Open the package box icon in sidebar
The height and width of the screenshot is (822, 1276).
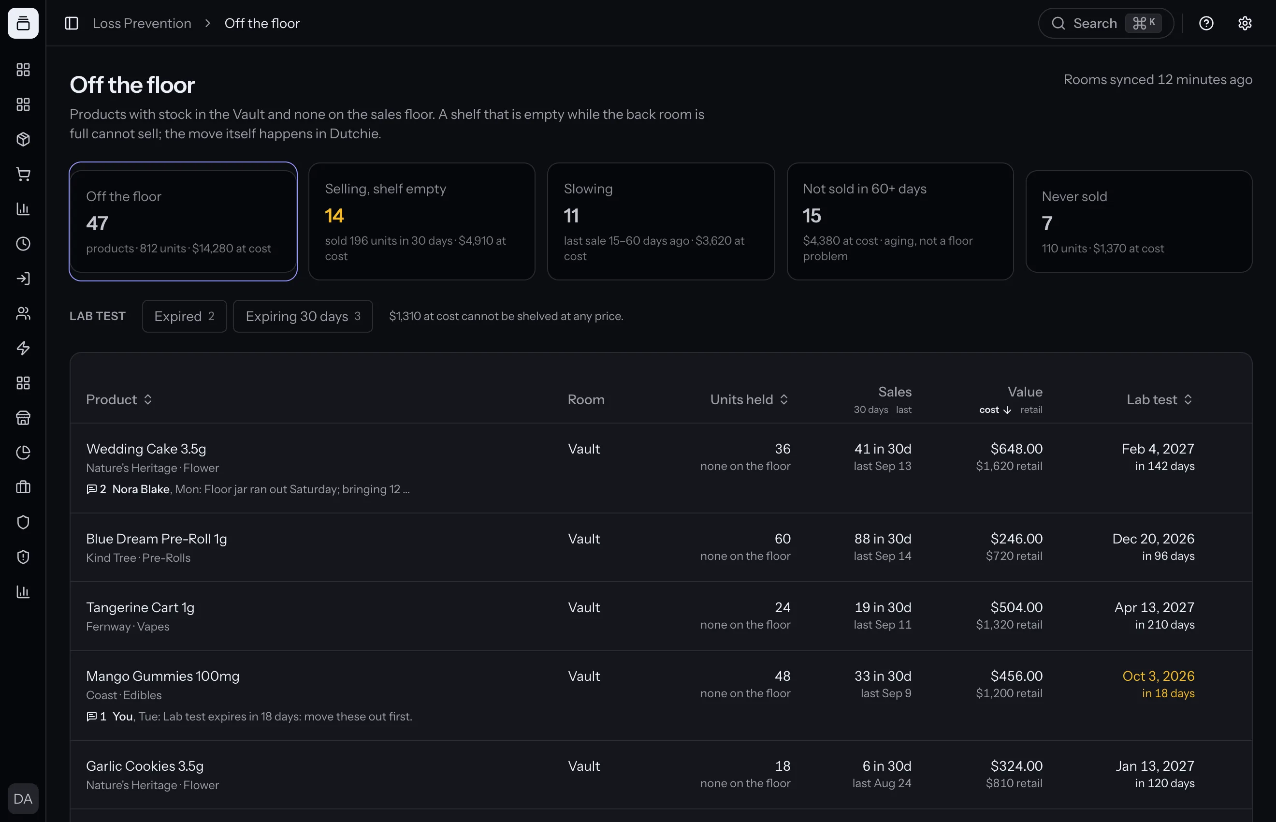click(x=23, y=139)
